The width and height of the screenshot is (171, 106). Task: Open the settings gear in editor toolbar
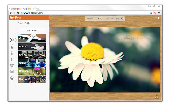(x=122, y=19)
